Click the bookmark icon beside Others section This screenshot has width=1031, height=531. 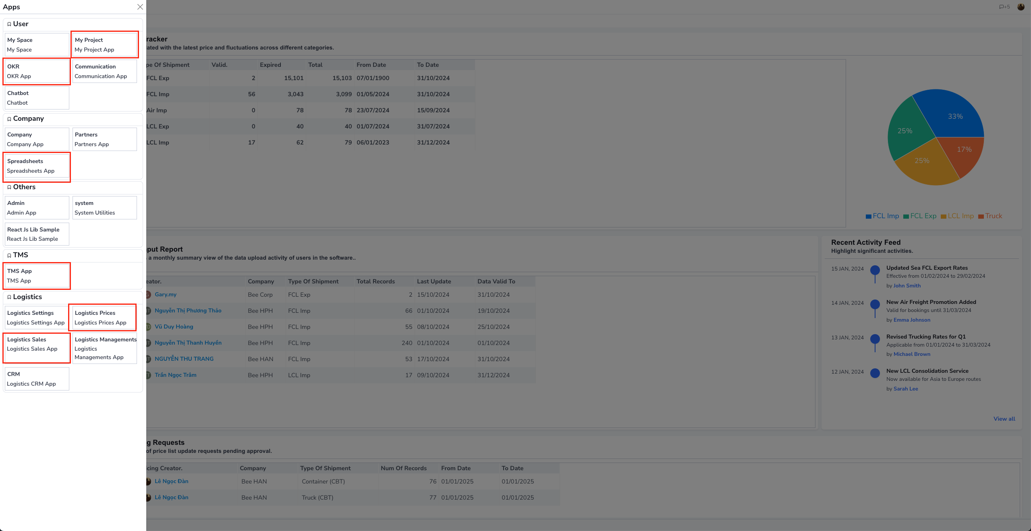(x=9, y=187)
